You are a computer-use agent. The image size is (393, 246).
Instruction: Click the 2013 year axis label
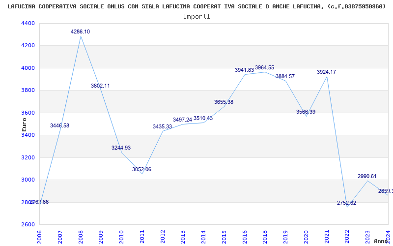[183, 237]
